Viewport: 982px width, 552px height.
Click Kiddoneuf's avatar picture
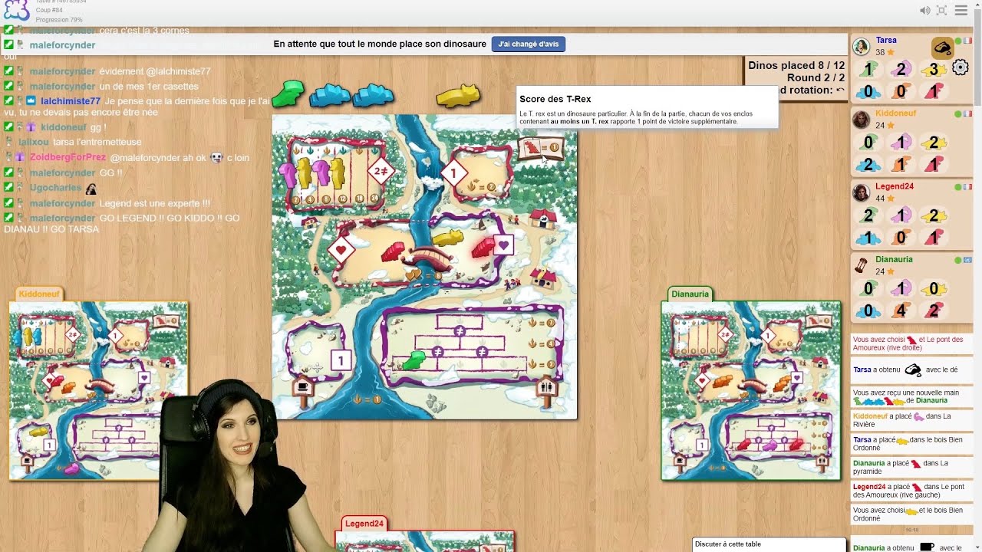click(x=862, y=120)
